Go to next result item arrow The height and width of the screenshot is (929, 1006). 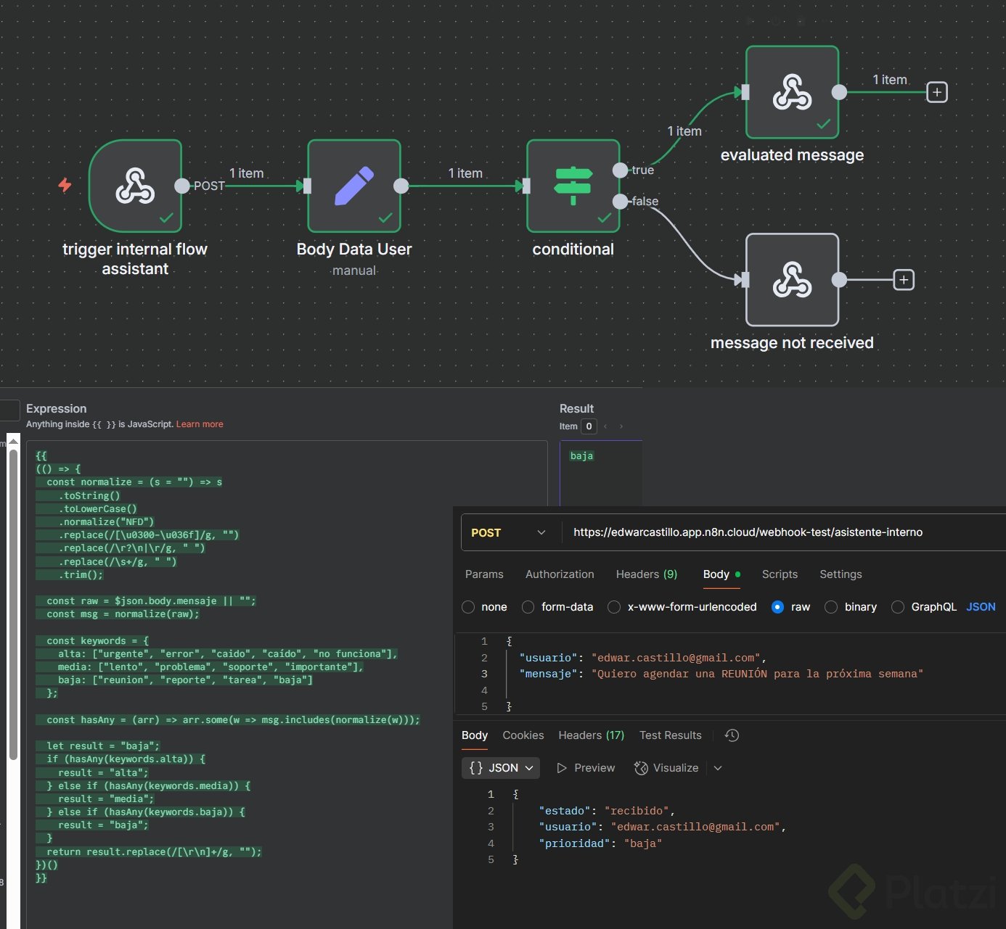coord(621,426)
